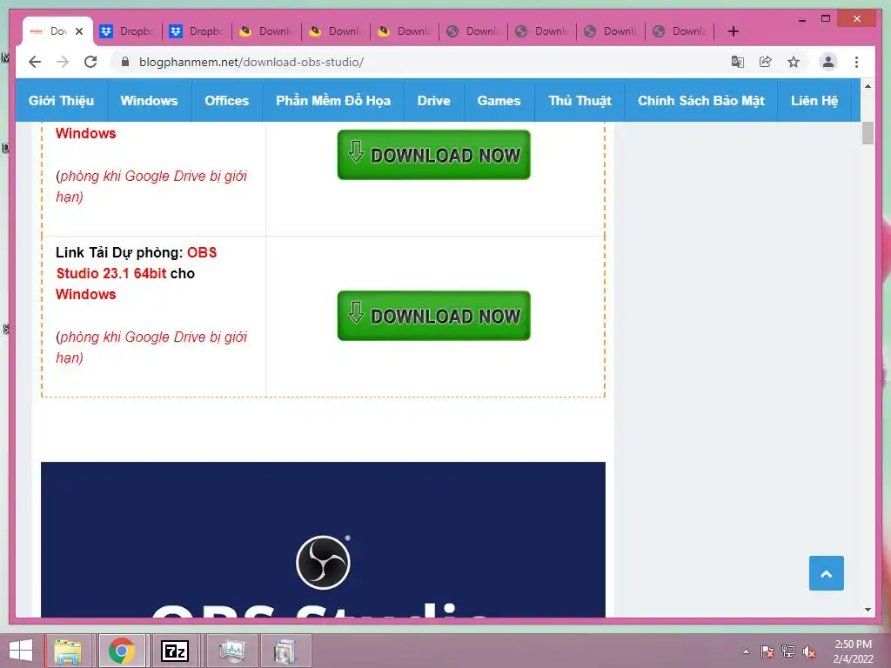Show hidden system tray icons
The image size is (891, 668).
[746, 651]
